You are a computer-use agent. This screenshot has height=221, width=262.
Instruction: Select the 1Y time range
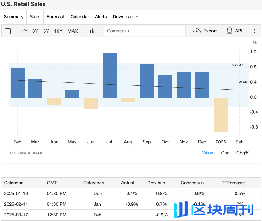click(x=24, y=31)
